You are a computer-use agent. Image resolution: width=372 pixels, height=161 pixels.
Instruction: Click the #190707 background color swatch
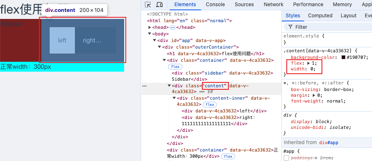coord(343,57)
